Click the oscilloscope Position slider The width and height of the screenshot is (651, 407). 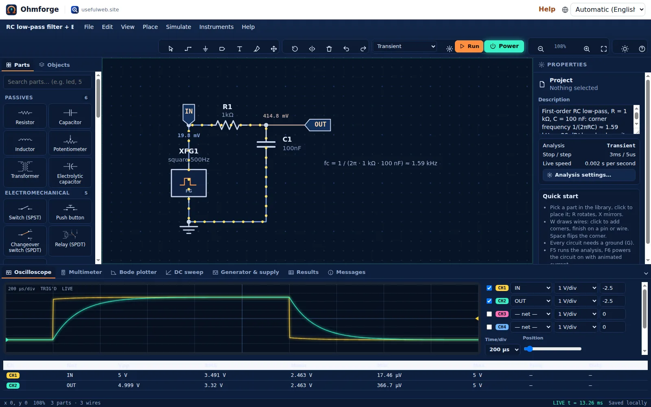tap(553, 349)
